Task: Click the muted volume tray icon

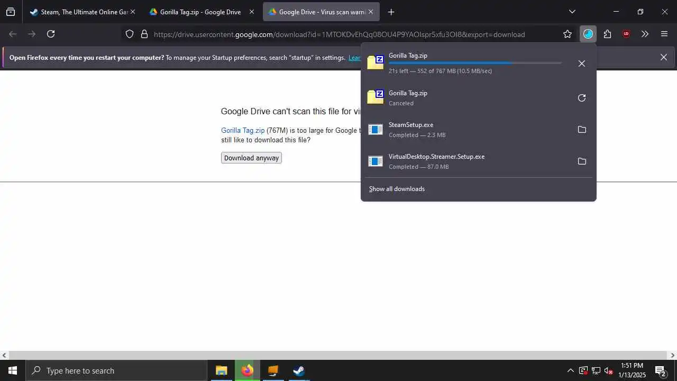Action: click(x=609, y=370)
